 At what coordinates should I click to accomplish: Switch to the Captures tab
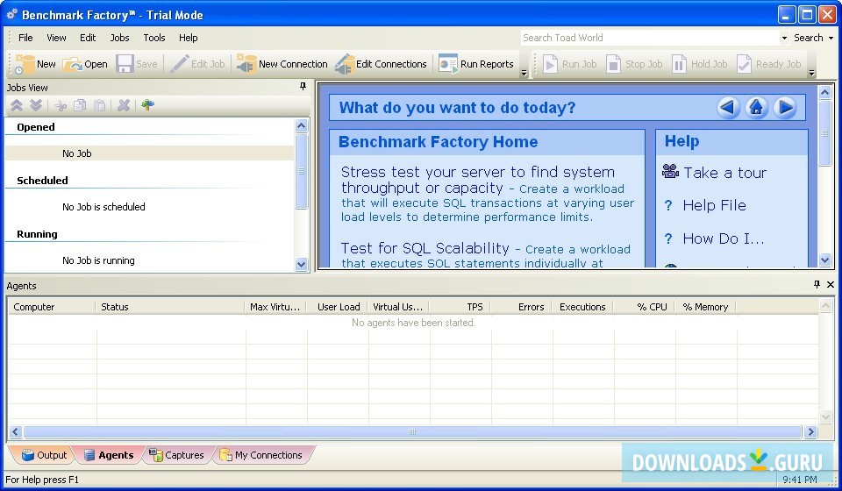pos(177,455)
